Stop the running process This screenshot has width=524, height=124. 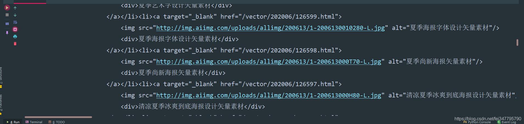(x=7, y=15)
